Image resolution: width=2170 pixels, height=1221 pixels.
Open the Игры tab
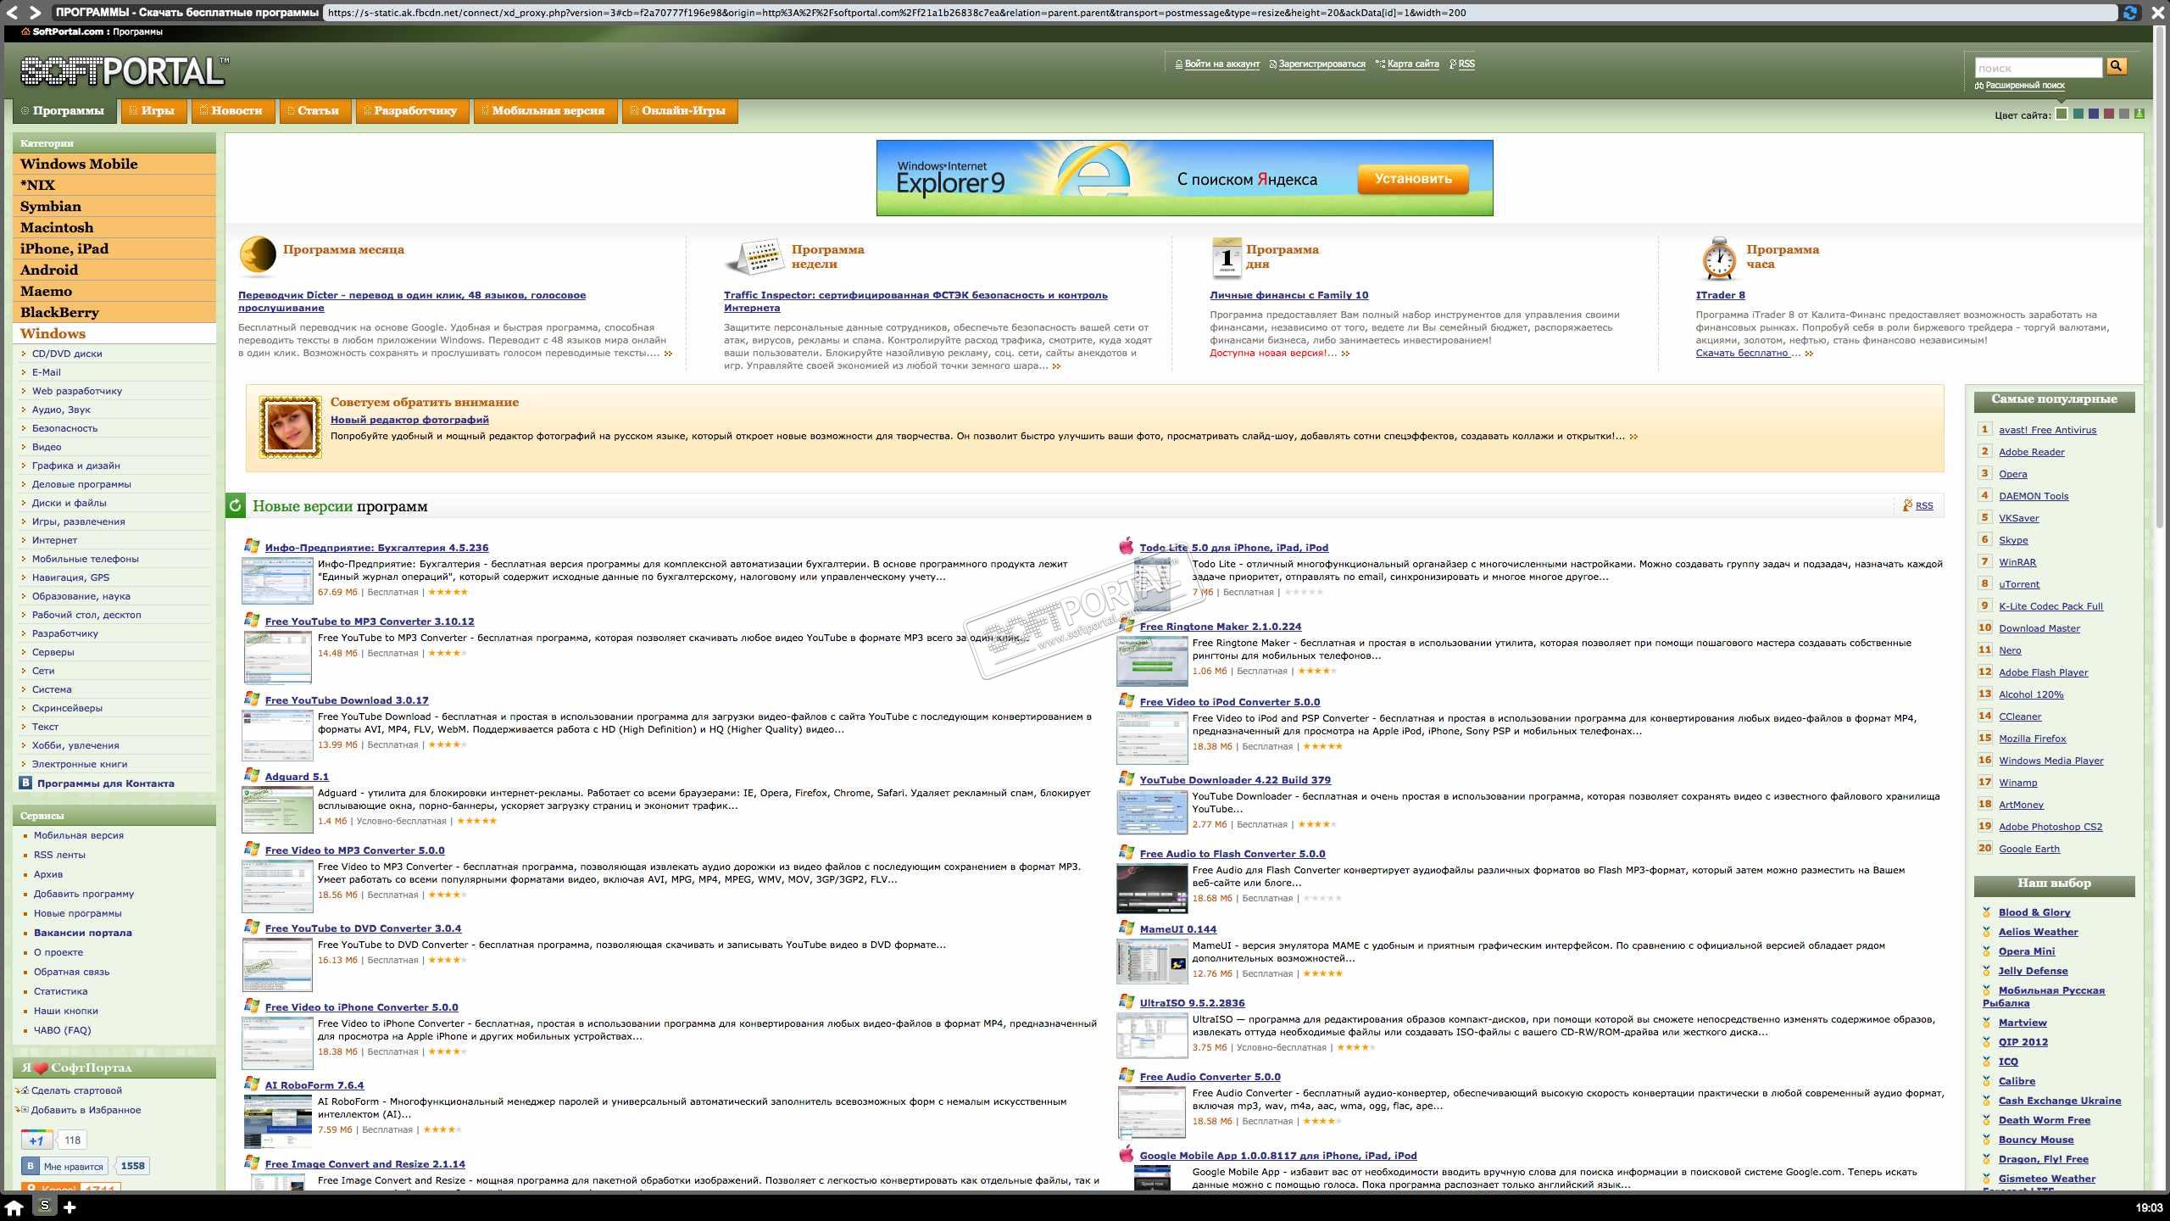coord(157,110)
